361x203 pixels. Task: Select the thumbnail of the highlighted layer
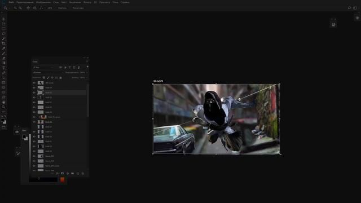tap(41, 92)
